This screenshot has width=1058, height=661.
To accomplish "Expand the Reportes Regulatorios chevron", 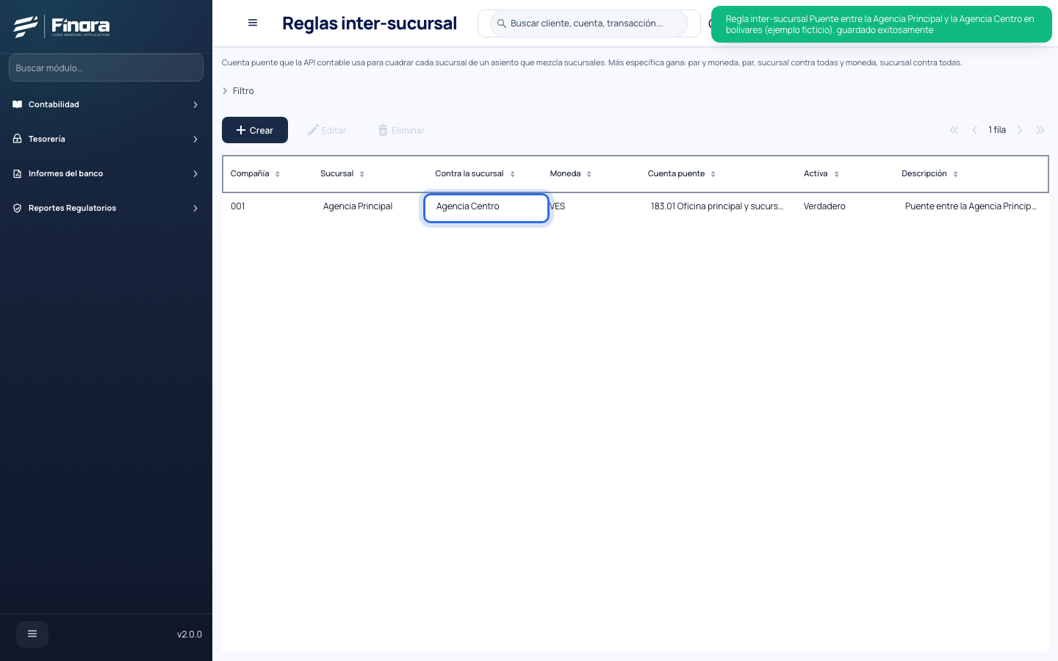I will (x=195, y=209).
